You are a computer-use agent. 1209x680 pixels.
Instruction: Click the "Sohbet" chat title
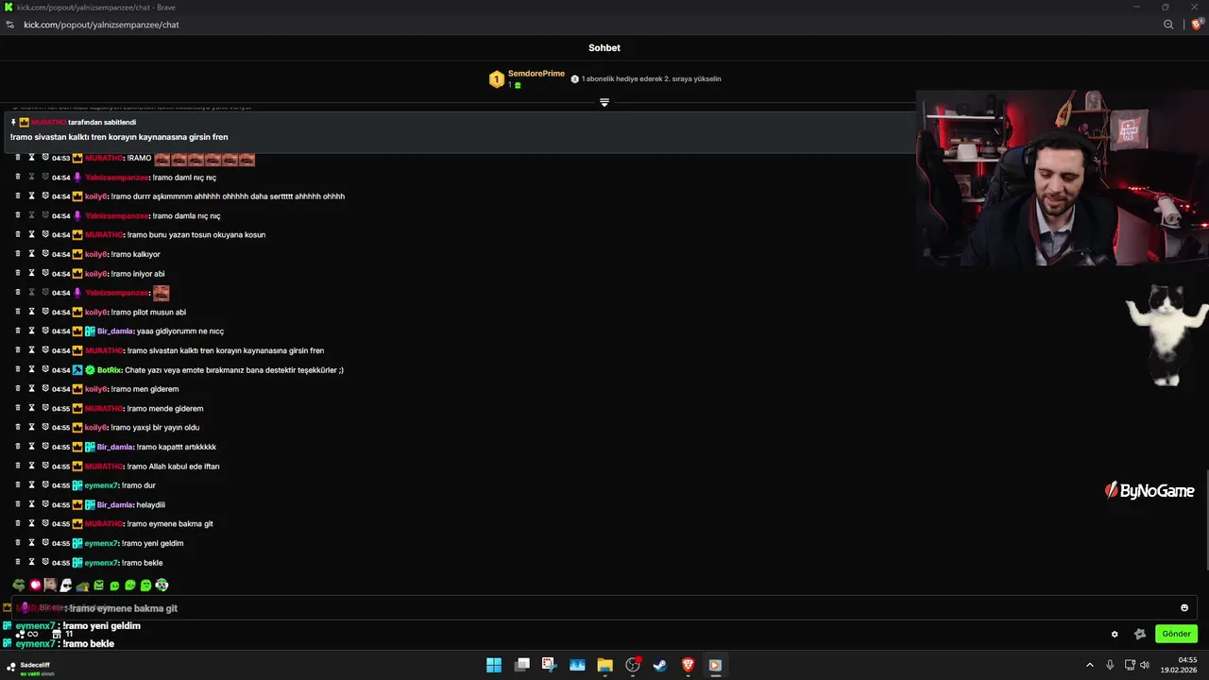[x=604, y=47]
